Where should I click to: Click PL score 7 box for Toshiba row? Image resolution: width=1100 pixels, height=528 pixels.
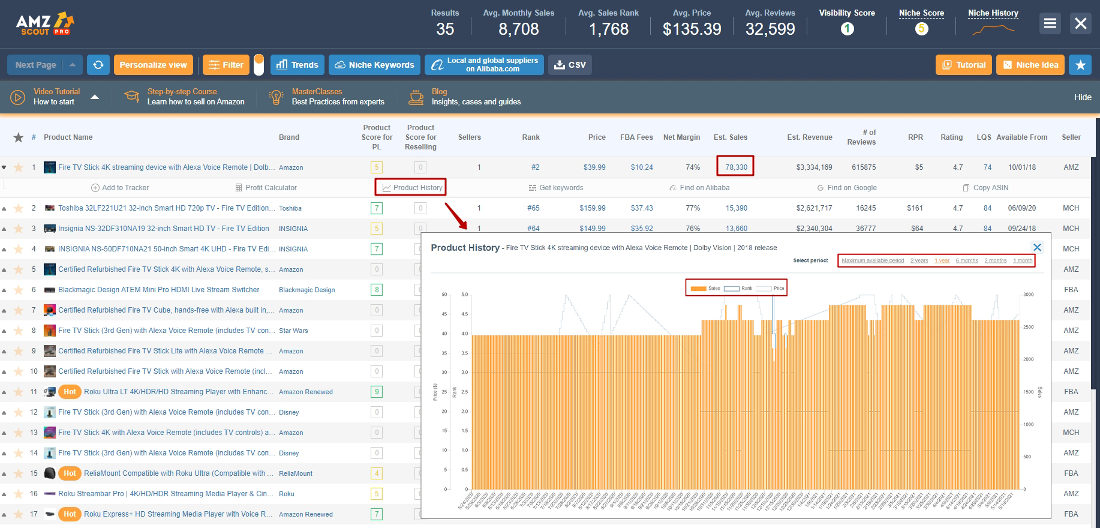[377, 208]
